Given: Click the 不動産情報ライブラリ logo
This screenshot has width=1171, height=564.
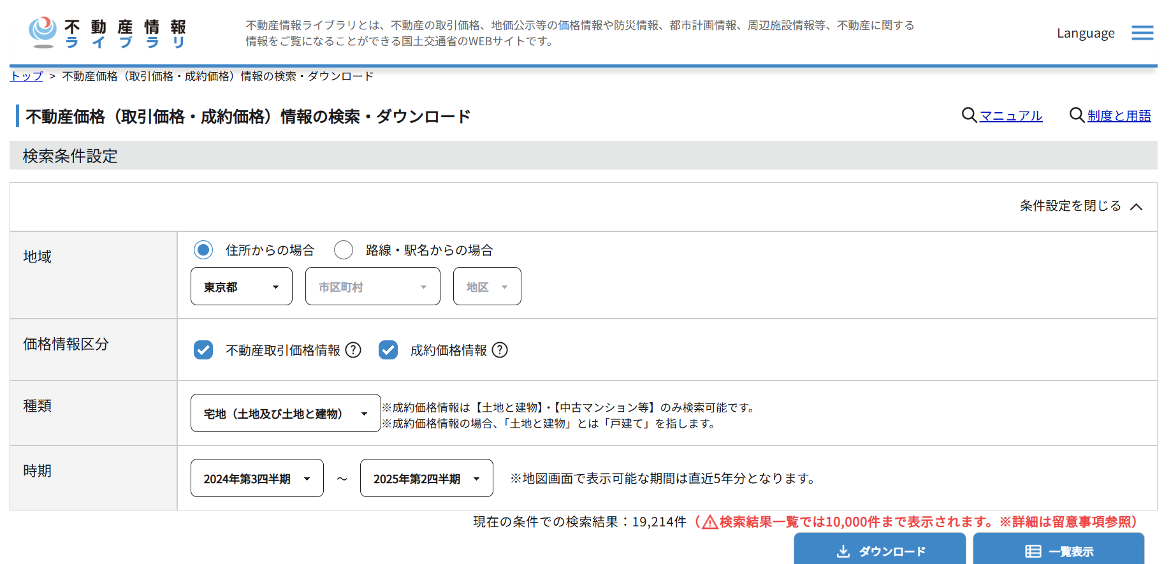Looking at the screenshot, I should click(x=107, y=33).
